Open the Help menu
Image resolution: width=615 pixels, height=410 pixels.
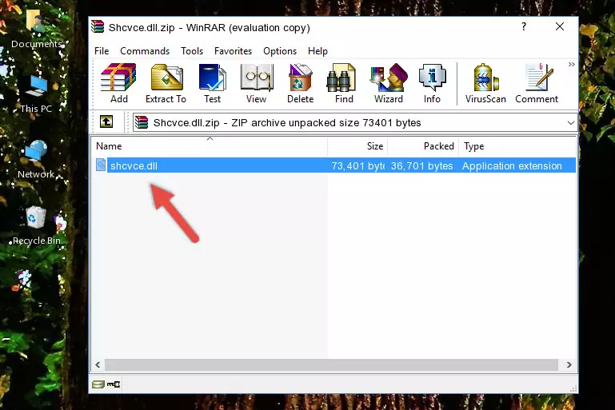pos(317,51)
